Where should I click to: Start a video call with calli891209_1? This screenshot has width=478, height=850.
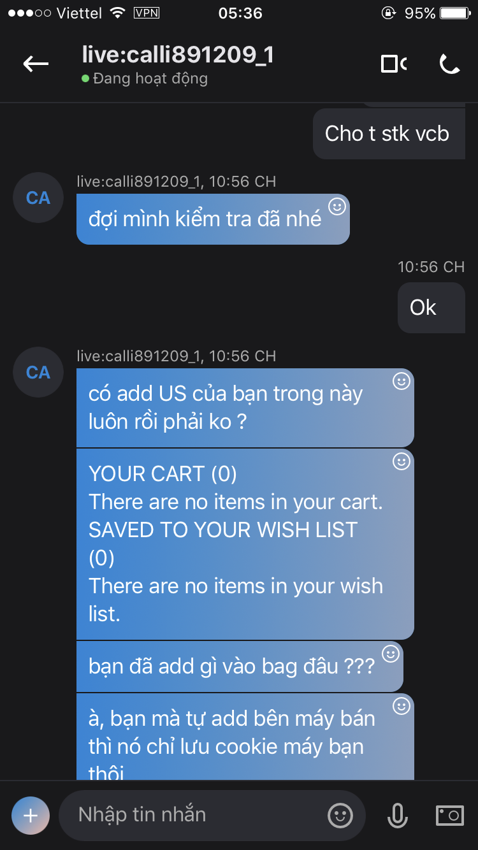[x=393, y=64]
